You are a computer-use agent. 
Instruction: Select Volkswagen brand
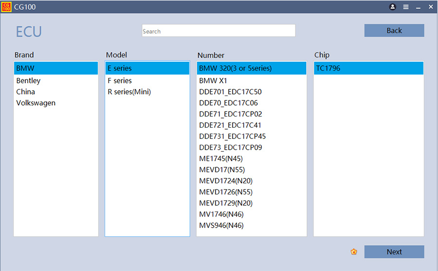[36, 103]
